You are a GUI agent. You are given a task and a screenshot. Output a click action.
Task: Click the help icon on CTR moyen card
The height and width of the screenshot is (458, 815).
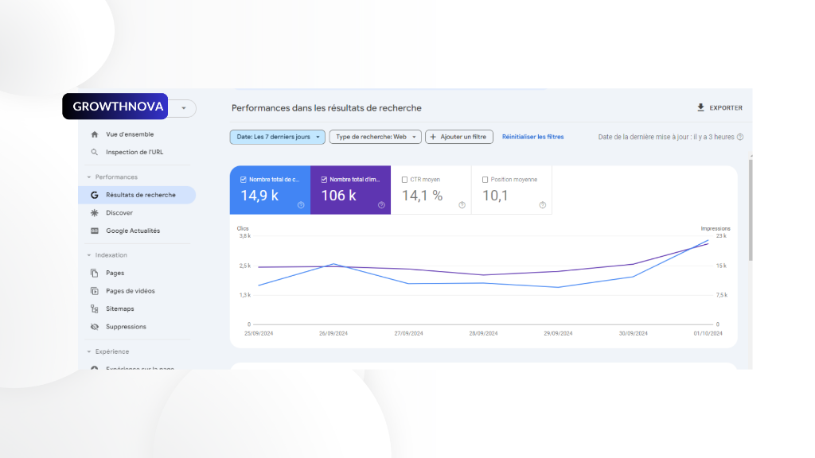coord(462,205)
